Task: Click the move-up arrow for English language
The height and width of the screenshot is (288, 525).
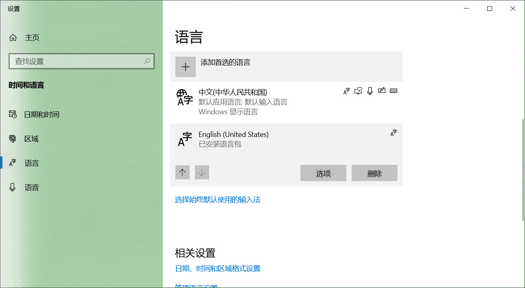Action: click(x=182, y=172)
